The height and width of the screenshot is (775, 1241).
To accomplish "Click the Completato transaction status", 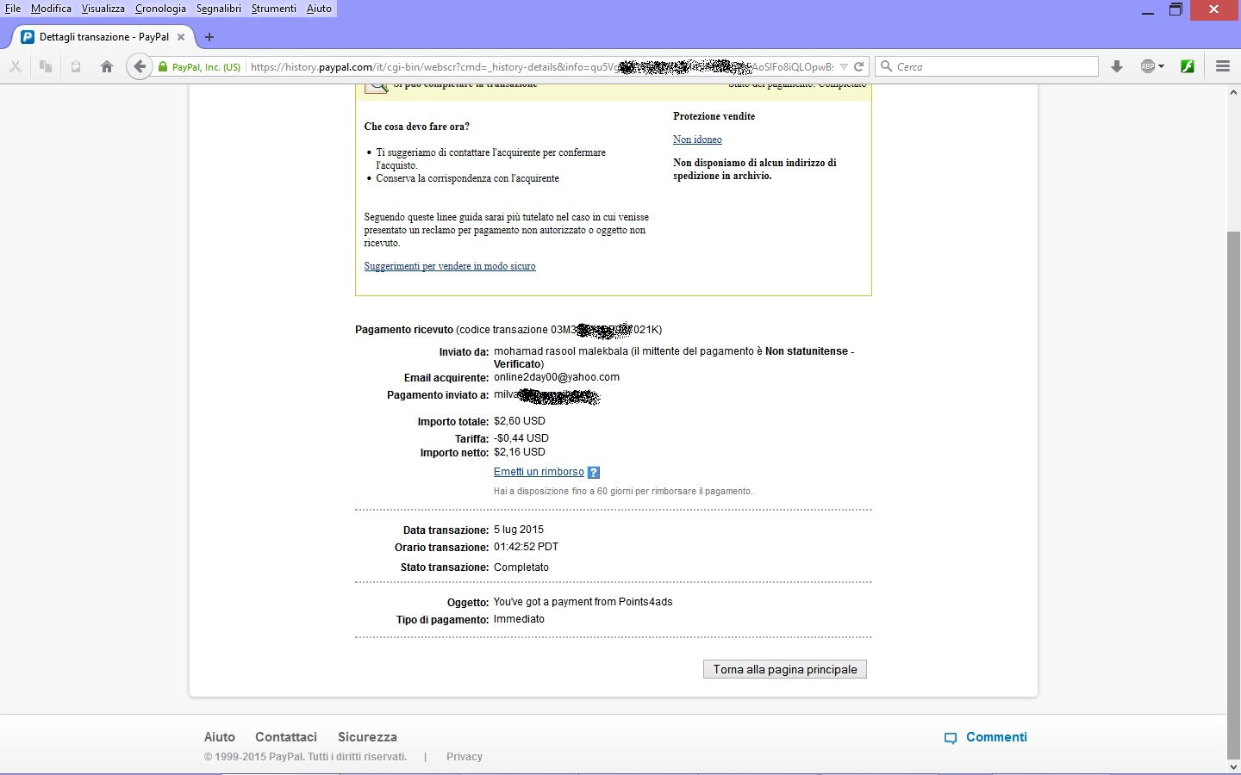I will tap(521, 567).
